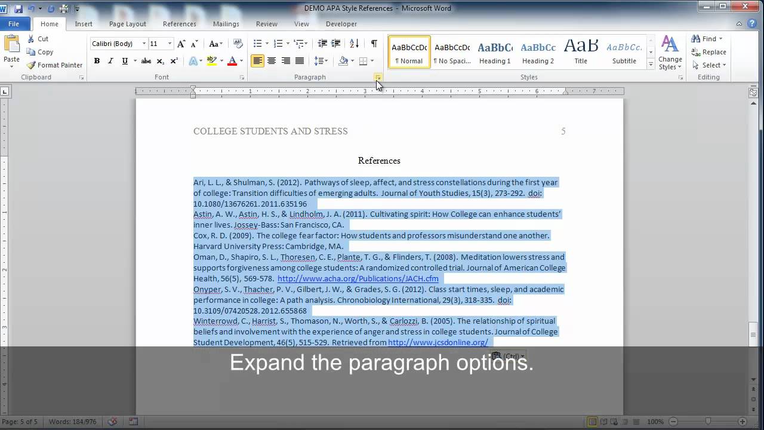Screen dimensions: 764x430
Task: Click the macro recording icon in the status bar
Action: click(x=133, y=422)
